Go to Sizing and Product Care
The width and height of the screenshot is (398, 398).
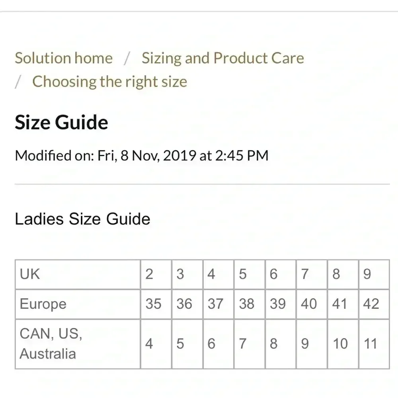point(222,58)
